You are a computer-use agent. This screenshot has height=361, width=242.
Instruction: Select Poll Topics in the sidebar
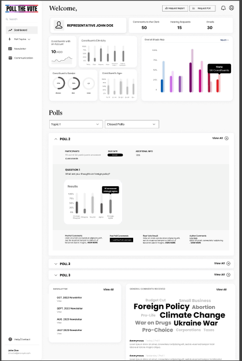tap(21, 39)
